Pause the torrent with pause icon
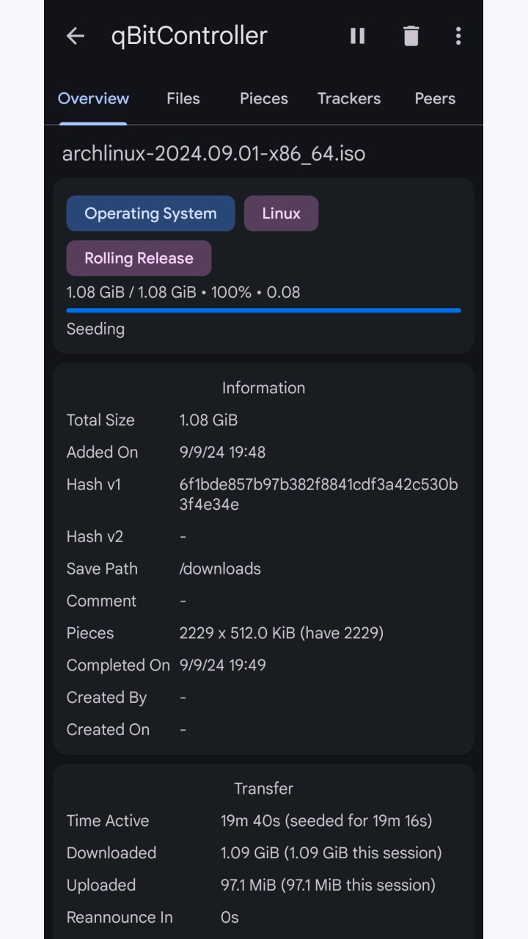 click(357, 36)
